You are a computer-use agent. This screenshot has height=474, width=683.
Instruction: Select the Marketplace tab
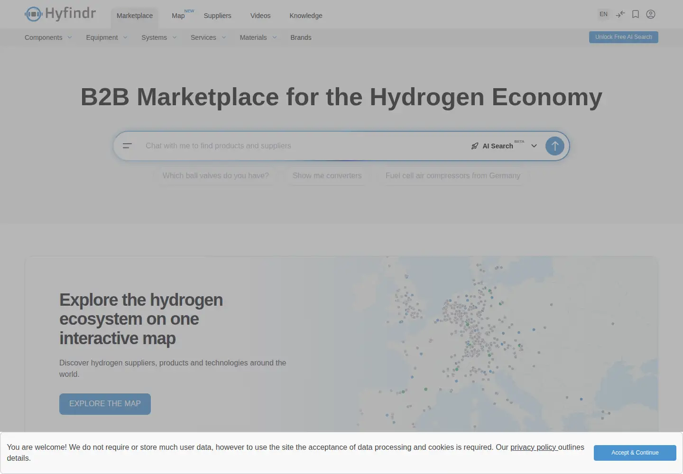(135, 16)
